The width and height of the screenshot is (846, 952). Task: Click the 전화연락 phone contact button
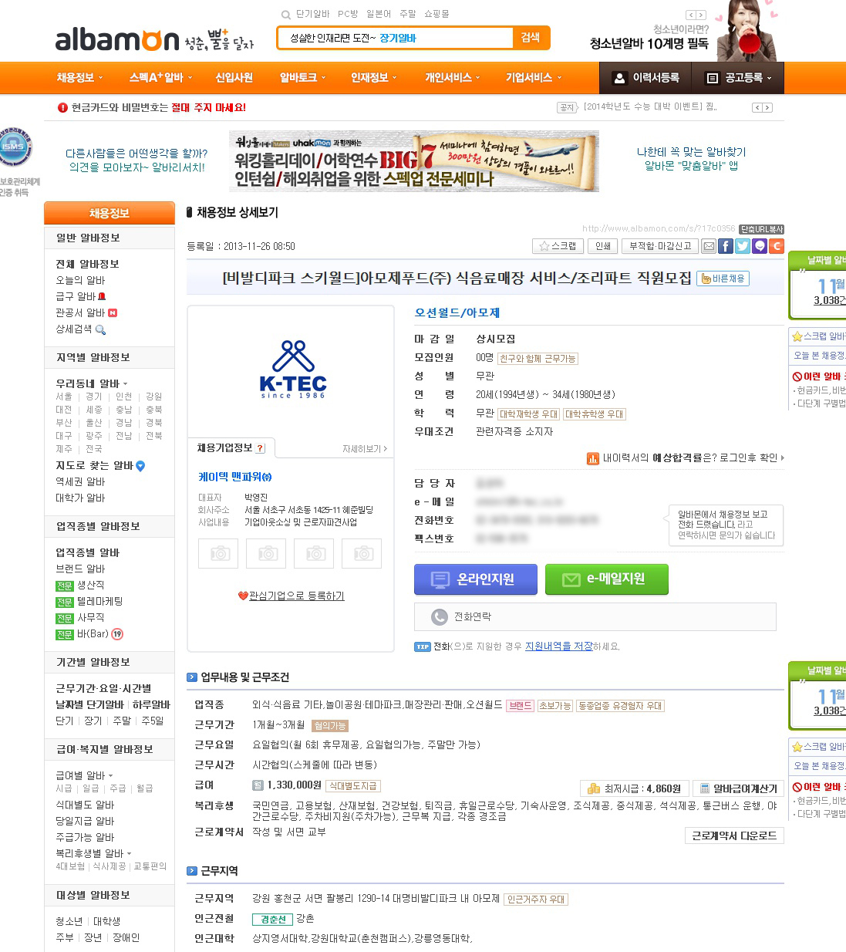(595, 616)
